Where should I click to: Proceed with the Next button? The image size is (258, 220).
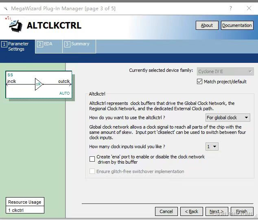[x=217, y=211]
